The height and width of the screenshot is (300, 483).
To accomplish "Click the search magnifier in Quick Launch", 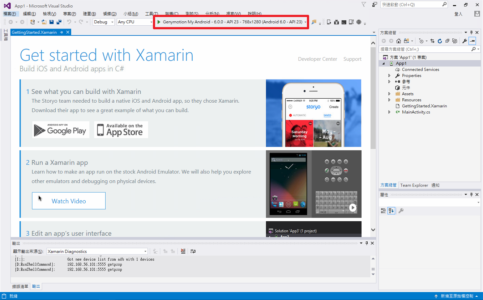I will pos(445,5).
